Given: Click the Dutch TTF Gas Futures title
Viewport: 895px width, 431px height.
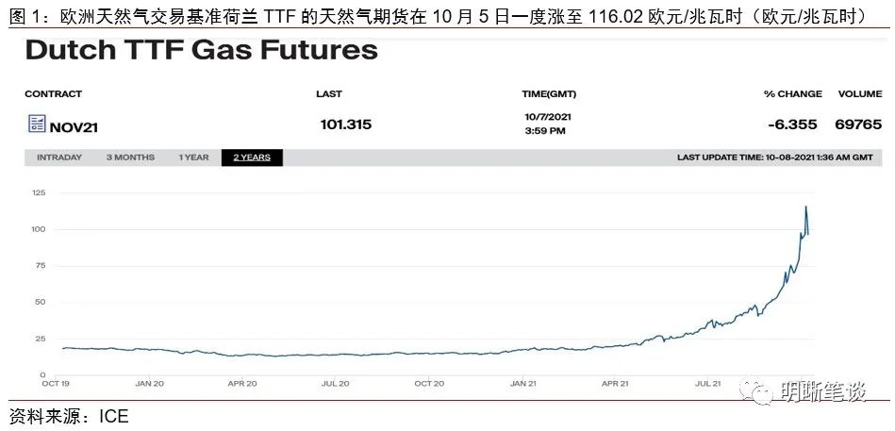Looking at the screenshot, I should pos(202,50).
